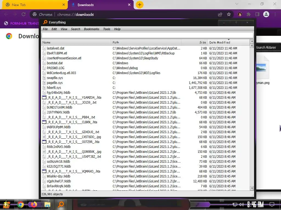Select W6ahkr-dzy.9ddb file name
Viewport: 281px width, 210px height.
[58, 176]
